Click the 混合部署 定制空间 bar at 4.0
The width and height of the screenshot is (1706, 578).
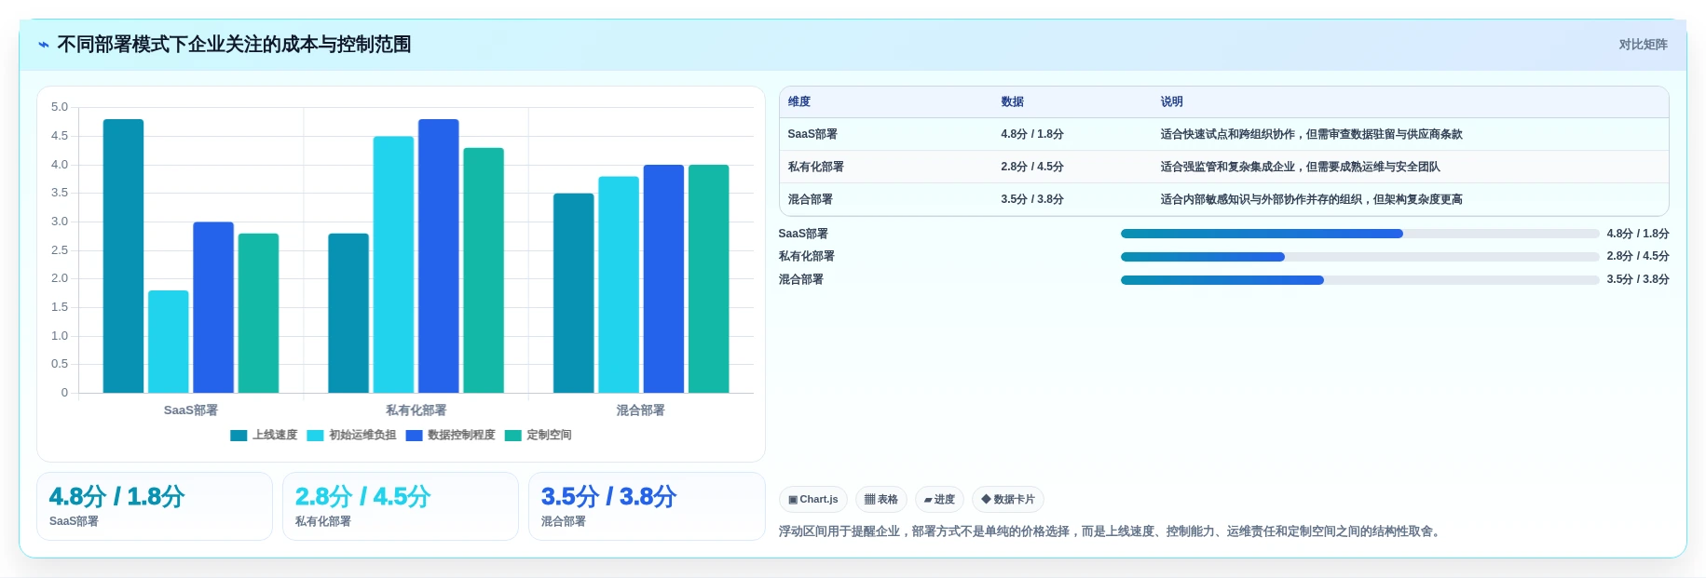(709, 278)
